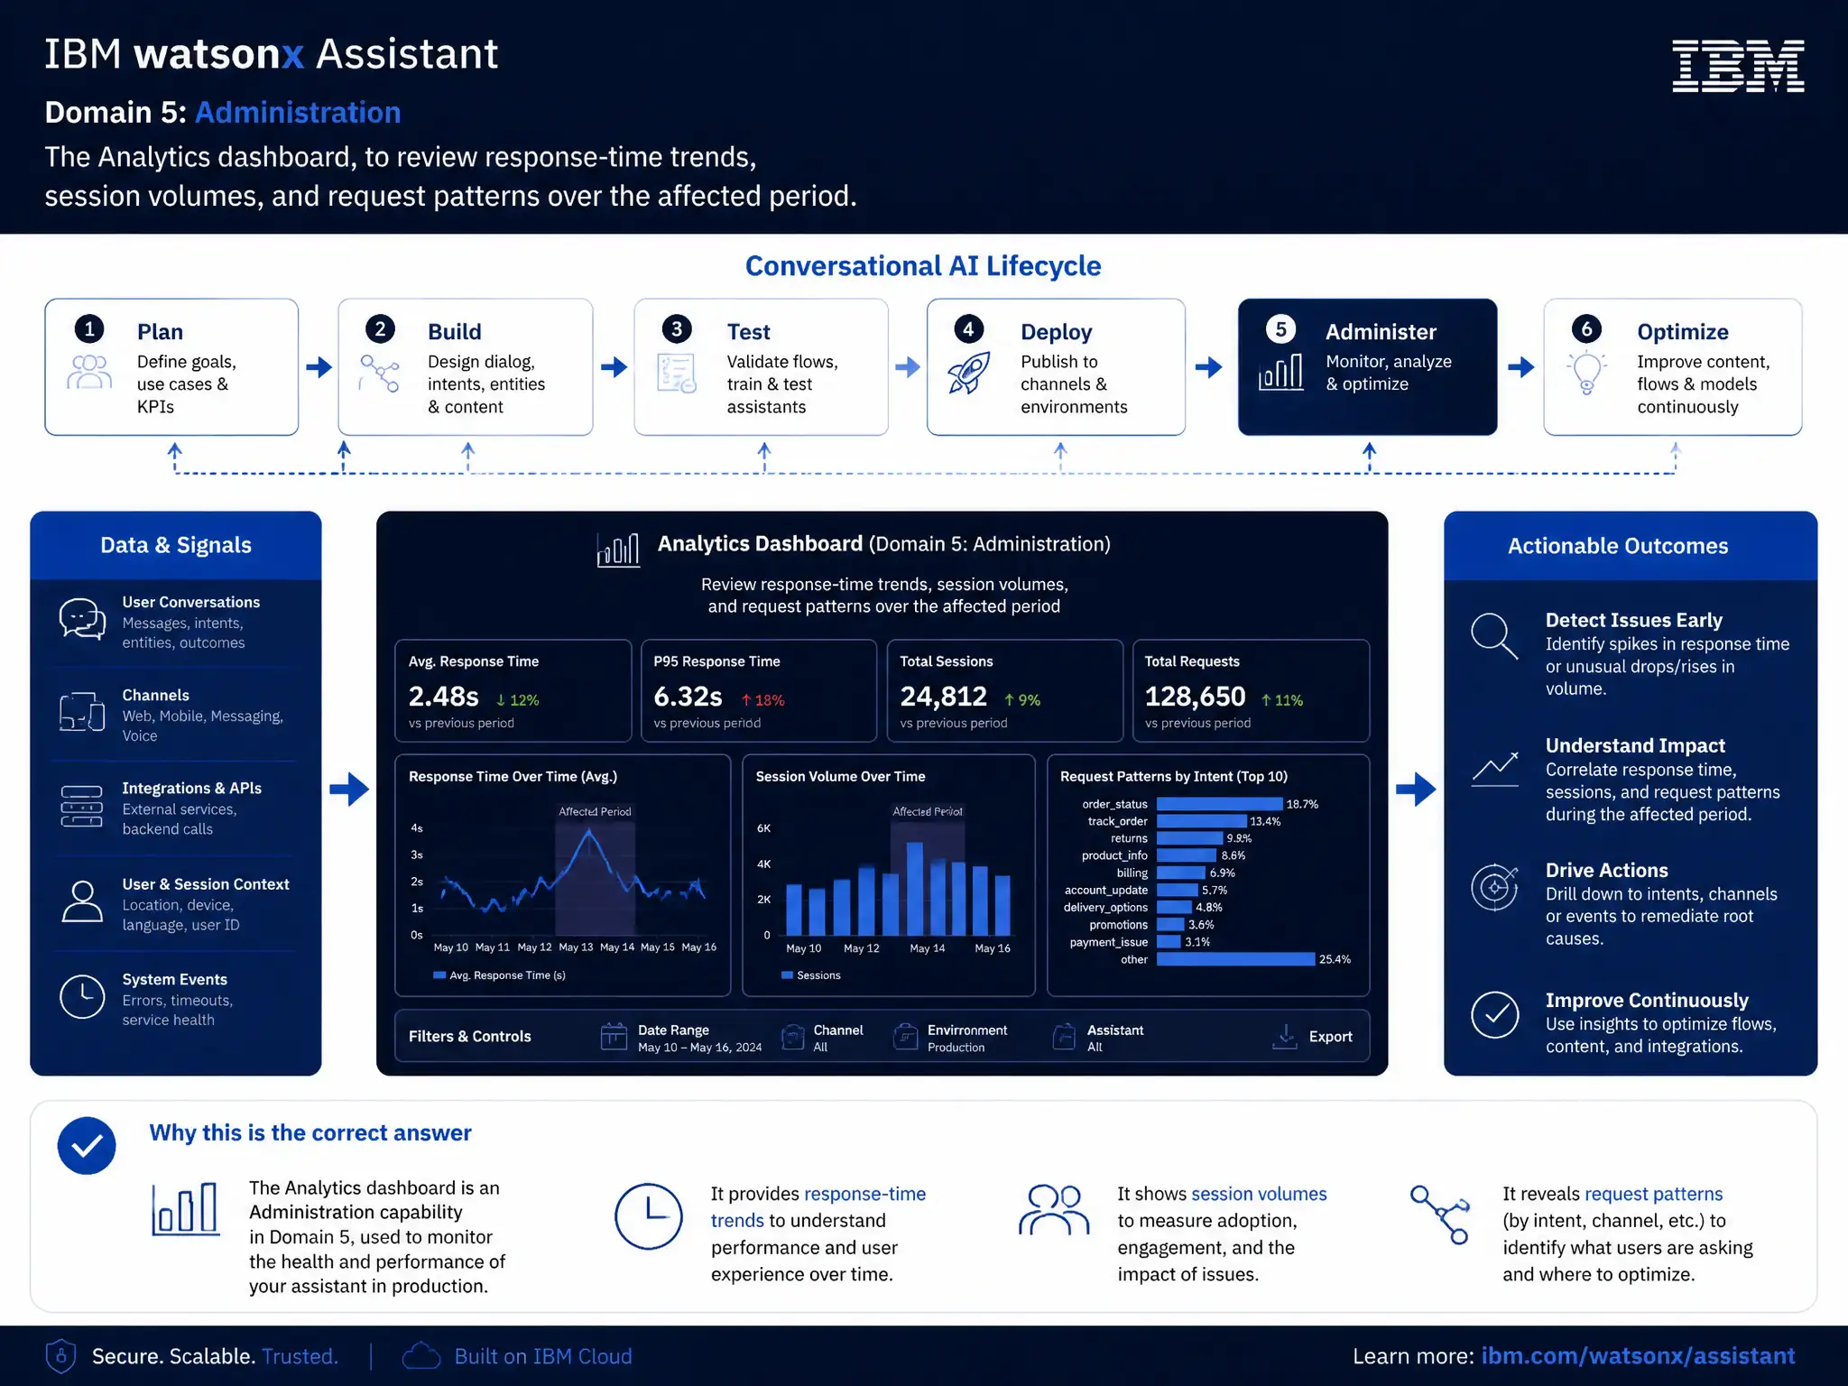
Task: Click the track_order 13.4% bar
Action: point(1202,821)
